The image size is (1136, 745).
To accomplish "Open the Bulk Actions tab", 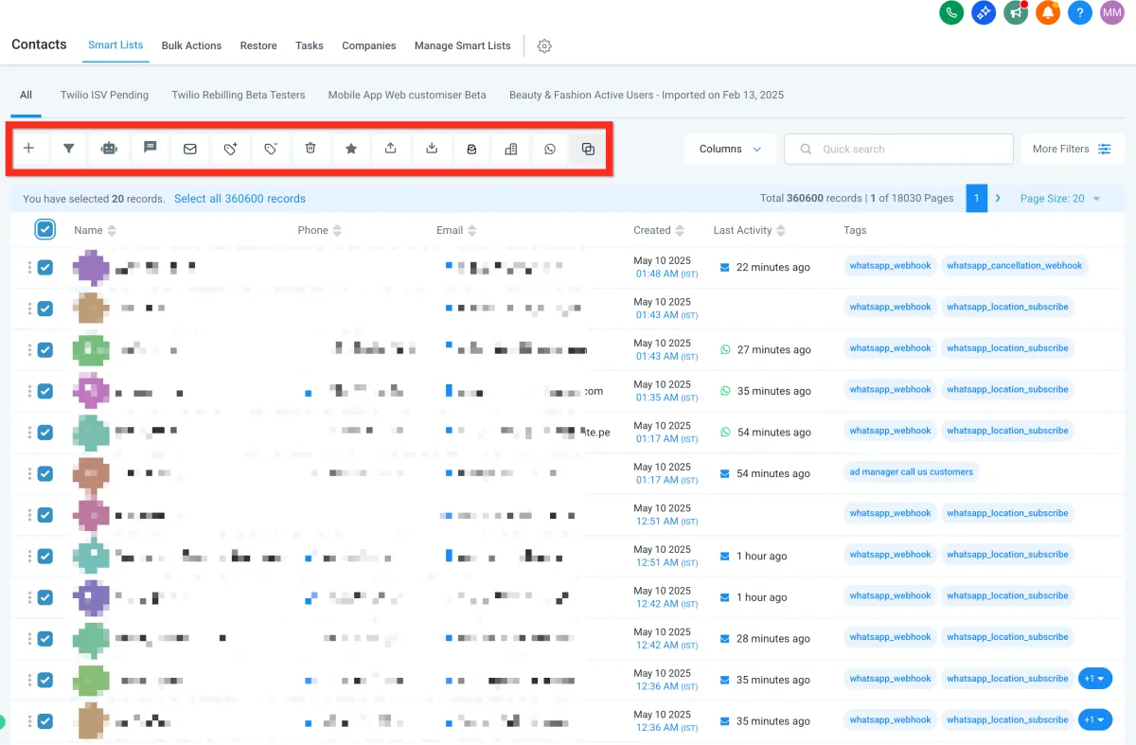I will 191,45.
